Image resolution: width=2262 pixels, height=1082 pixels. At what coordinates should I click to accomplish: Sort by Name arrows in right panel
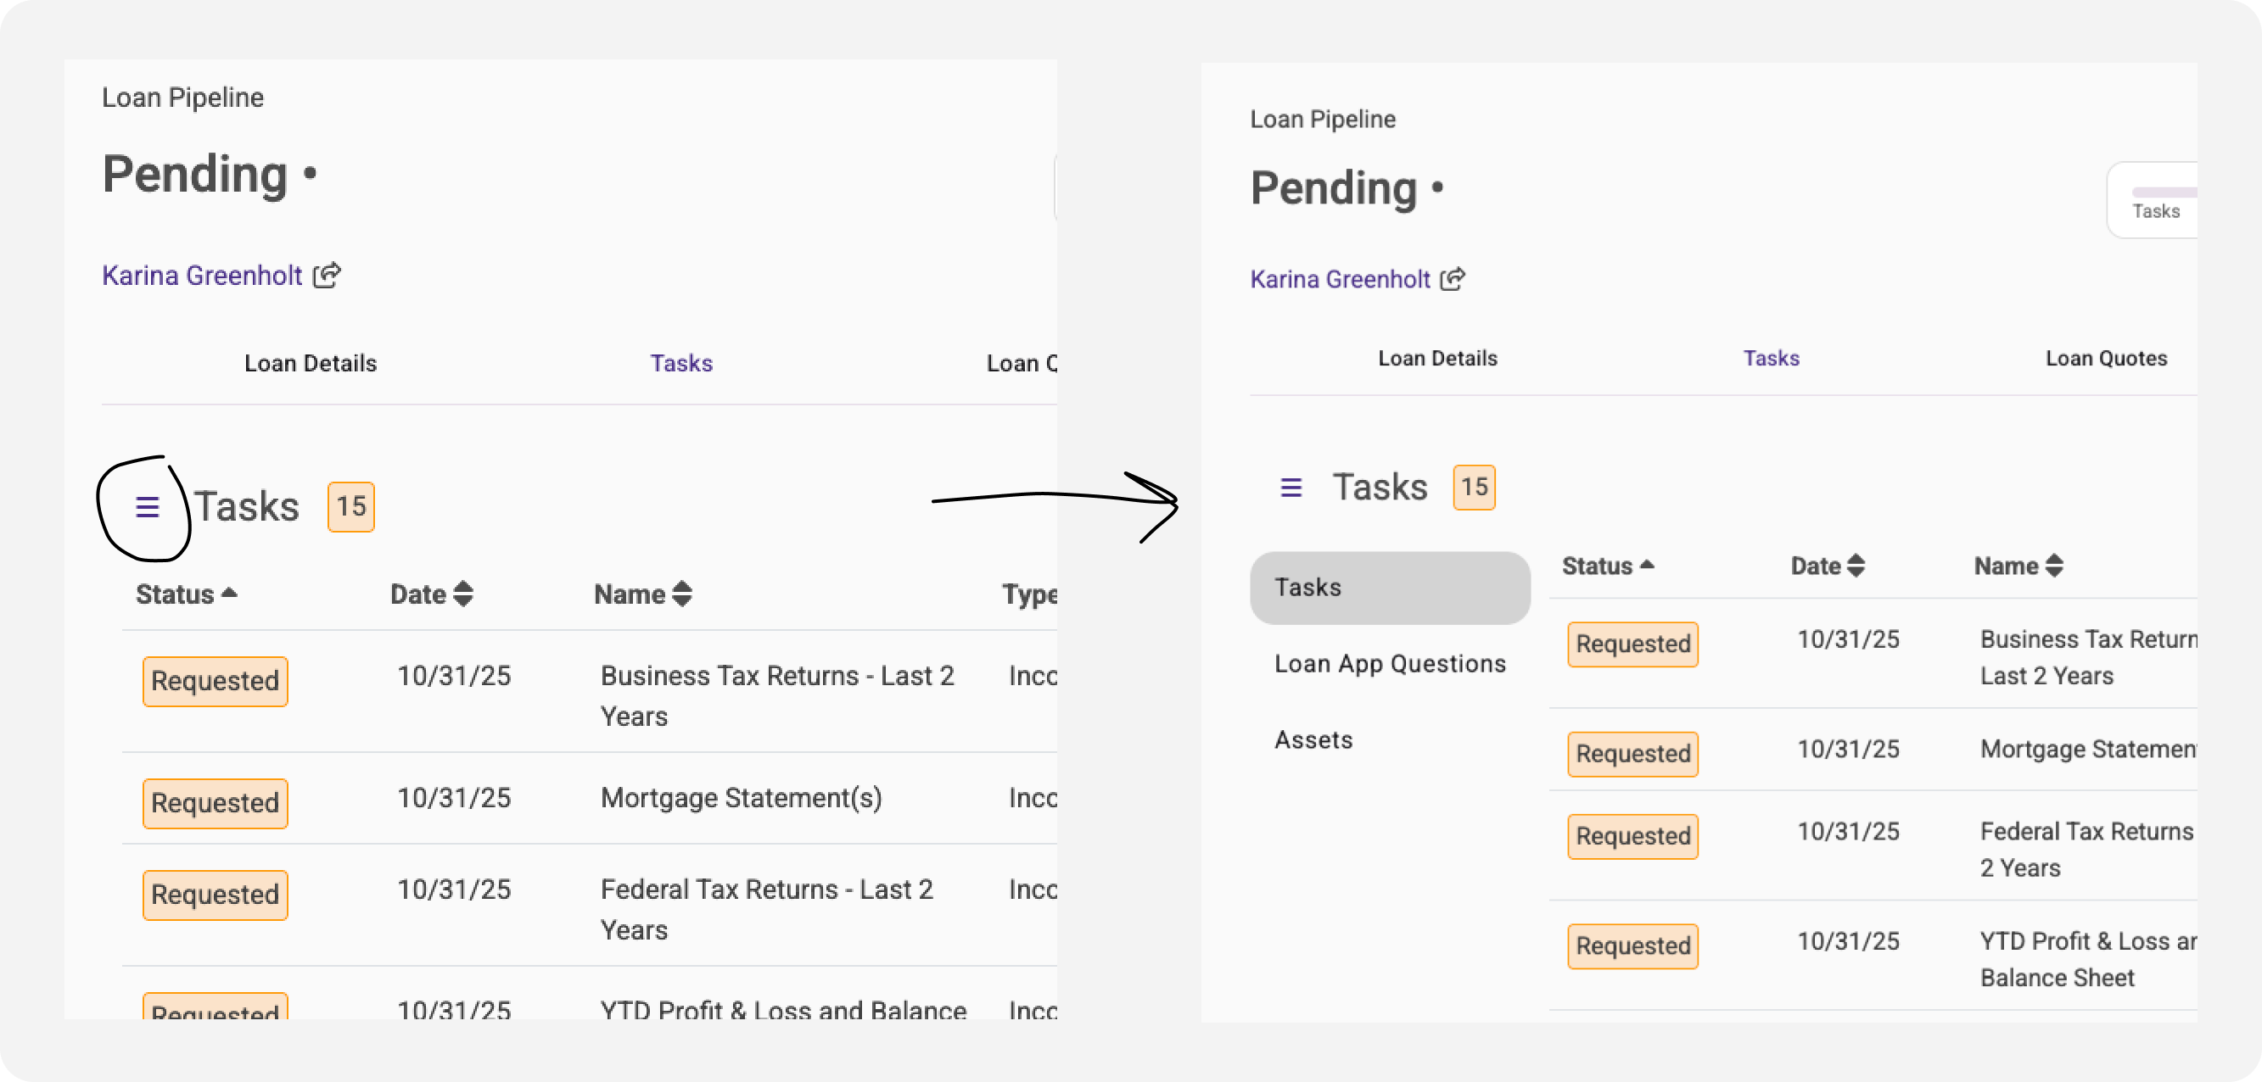coord(2053,566)
